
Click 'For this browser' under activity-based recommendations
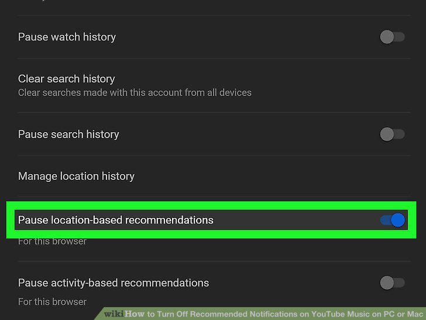(52, 302)
